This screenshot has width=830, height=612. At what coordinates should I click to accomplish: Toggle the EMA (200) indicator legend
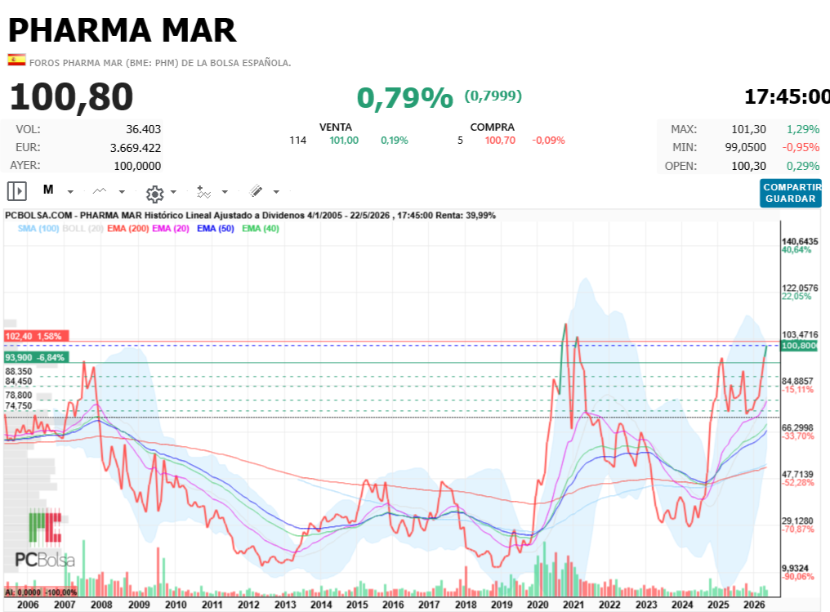[x=127, y=228]
